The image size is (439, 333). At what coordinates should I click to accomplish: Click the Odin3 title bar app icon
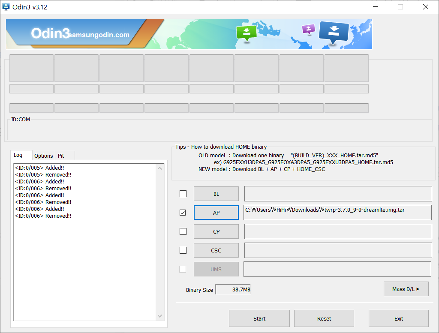(x=6, y=7)
